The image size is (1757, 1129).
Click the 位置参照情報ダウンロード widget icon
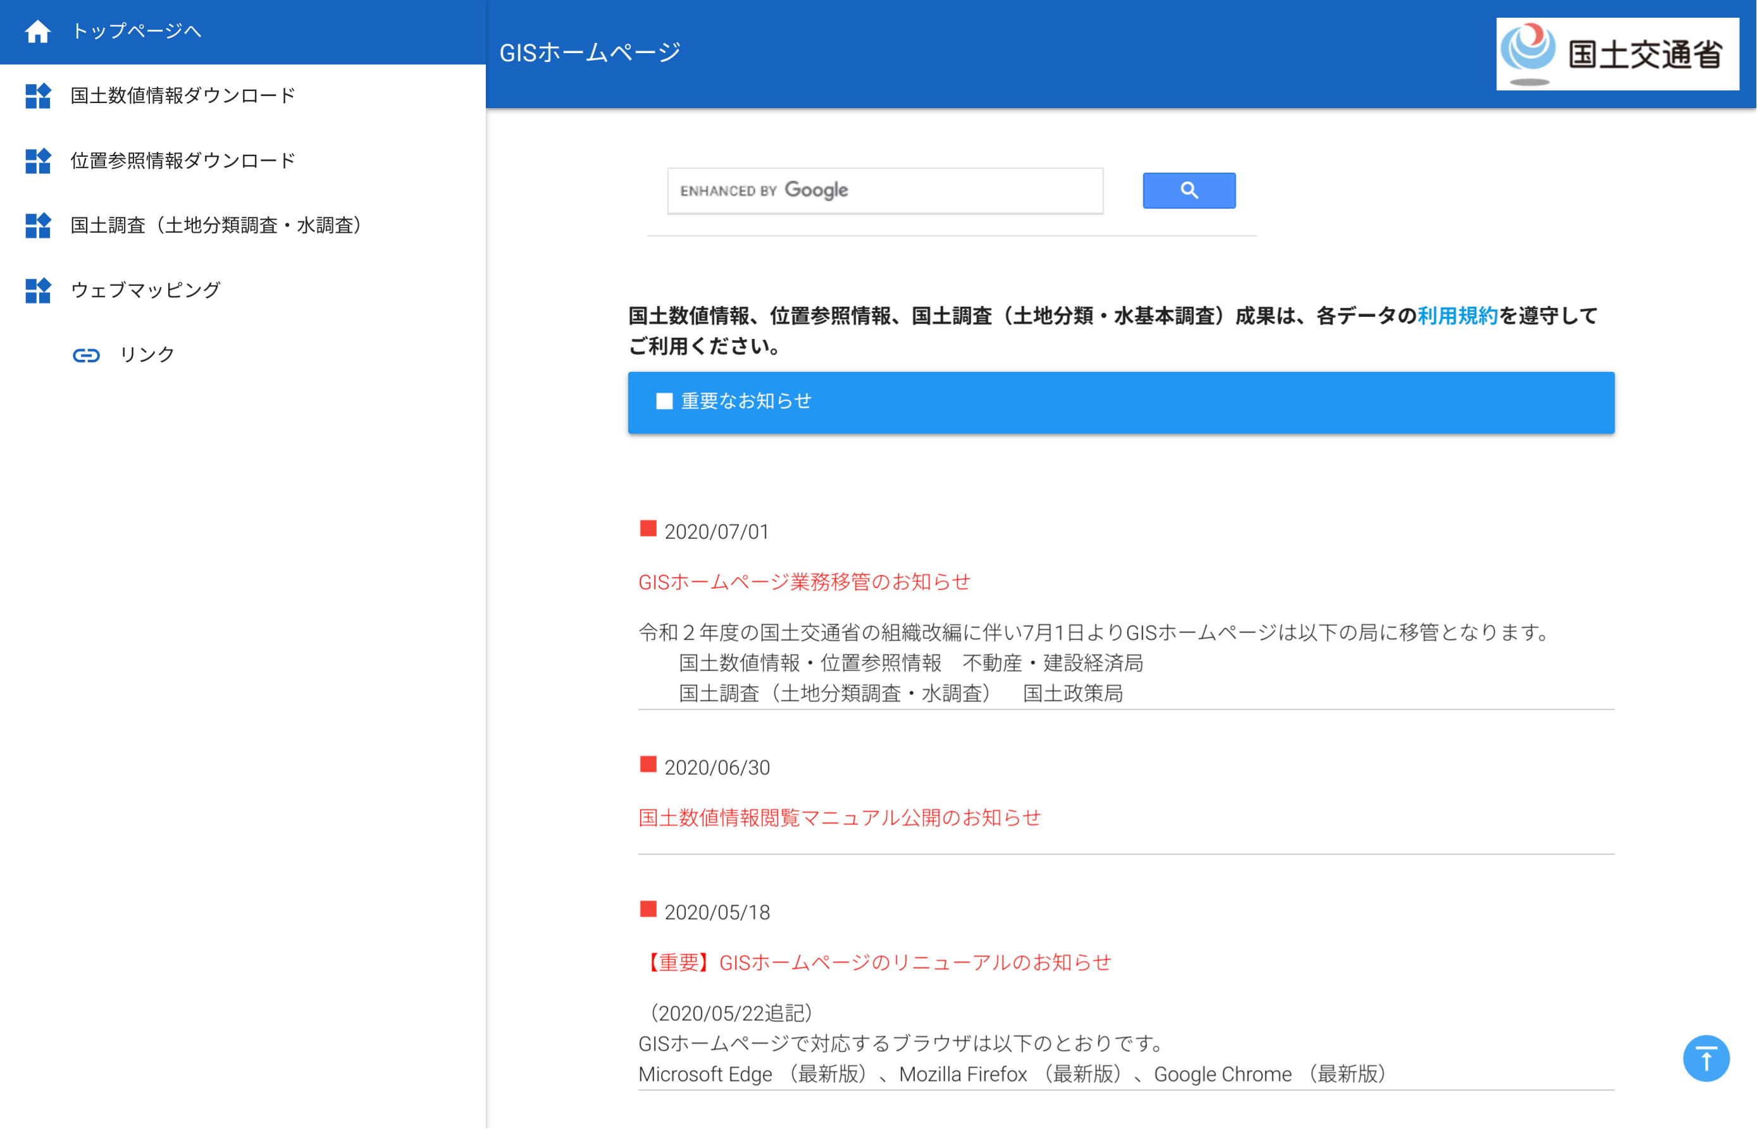click(x=37, y=161)
